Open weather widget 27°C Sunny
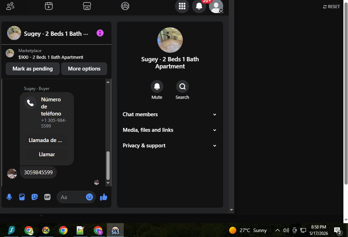This screenshot has width=348, height=237. coord(248,230)
